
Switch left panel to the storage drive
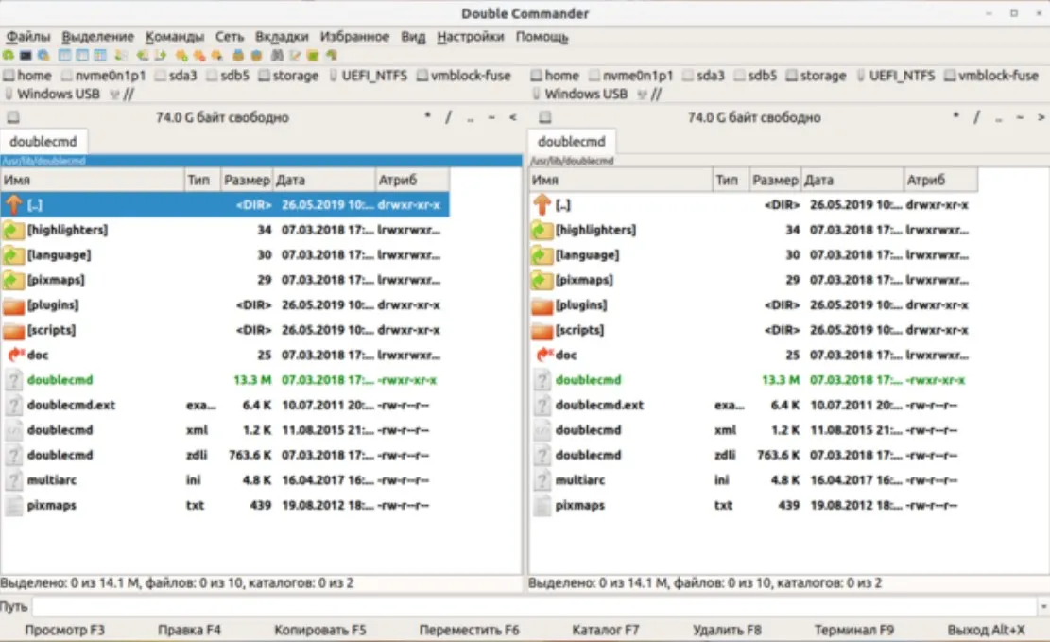[x=288, y=75]
